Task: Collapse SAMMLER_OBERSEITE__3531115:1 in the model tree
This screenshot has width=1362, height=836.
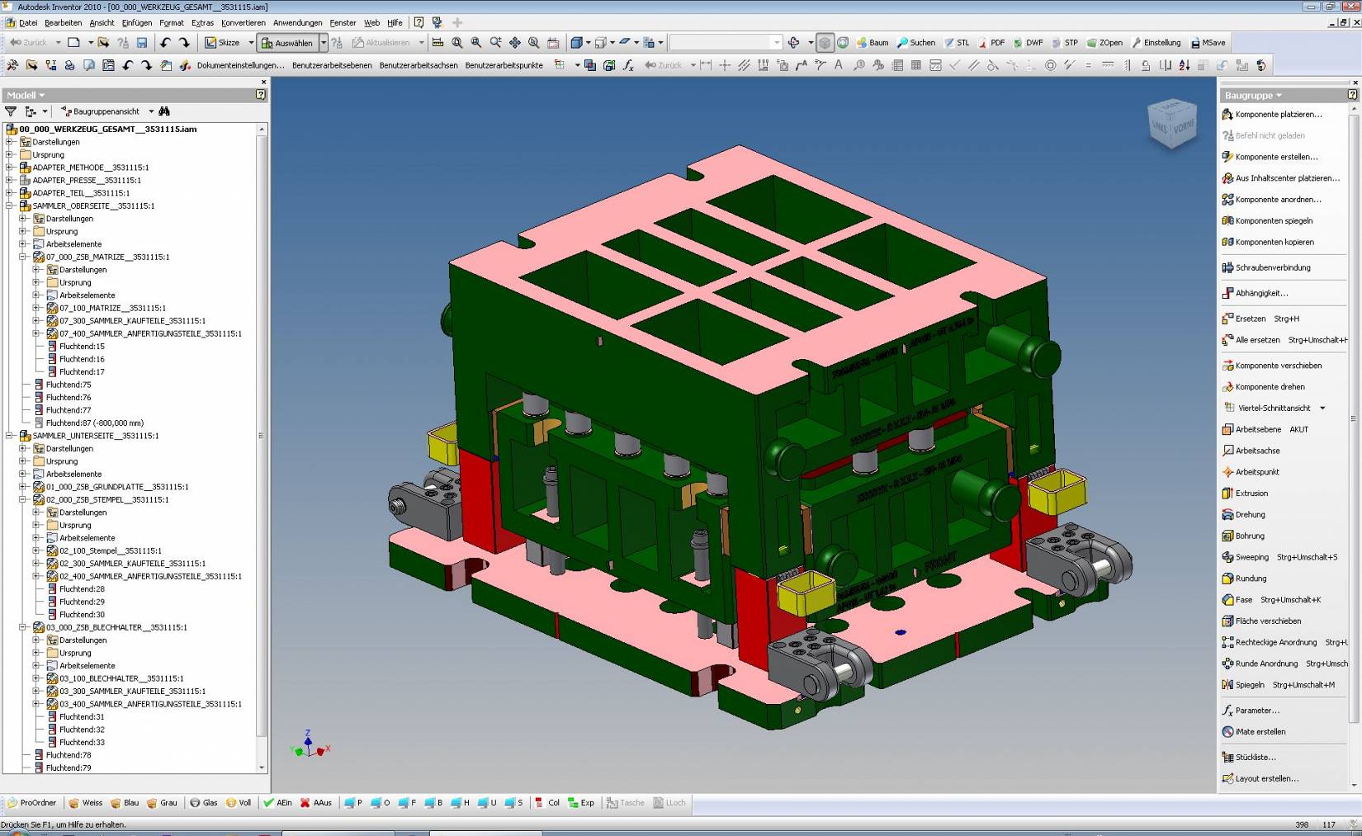Action: tap(8, 205)
